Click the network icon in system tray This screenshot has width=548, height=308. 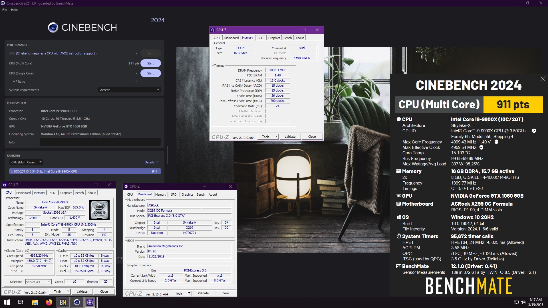[516, 302]
